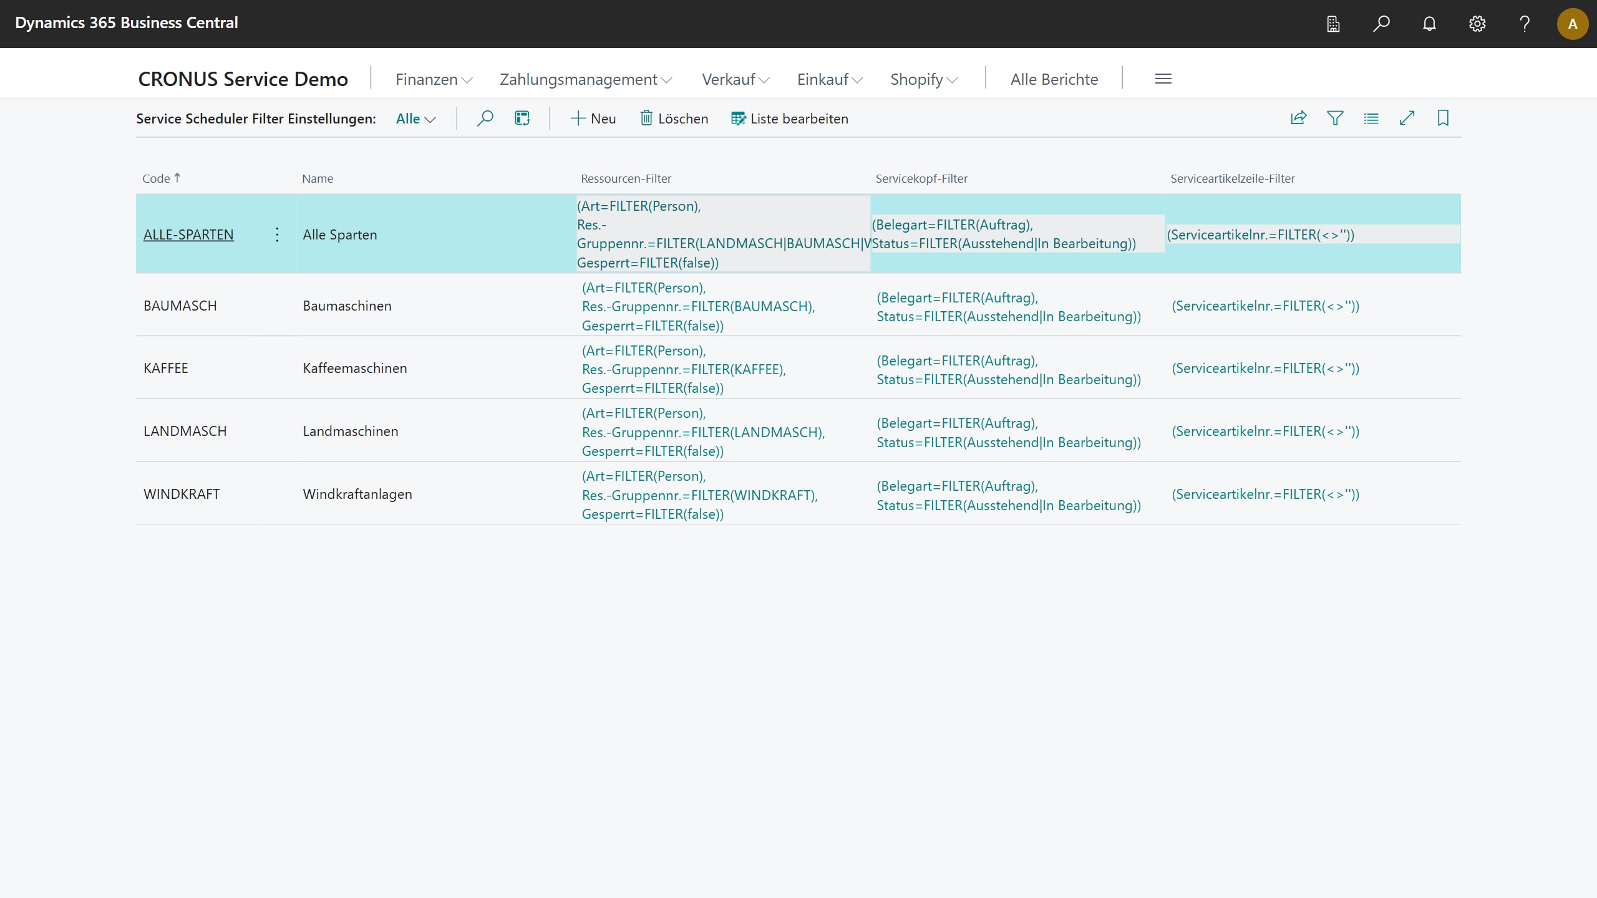Open the Alle view selector dropdown
This screenshot has height=898, width=1597.
click(415, 118)
